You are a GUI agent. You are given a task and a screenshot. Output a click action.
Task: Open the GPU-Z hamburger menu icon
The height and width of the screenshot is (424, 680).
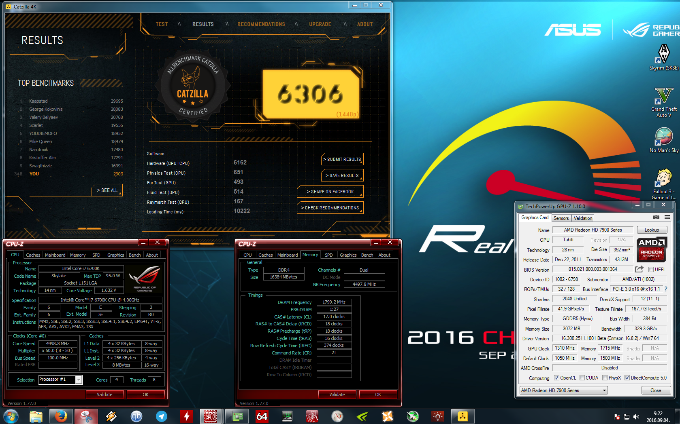(667, 217)
